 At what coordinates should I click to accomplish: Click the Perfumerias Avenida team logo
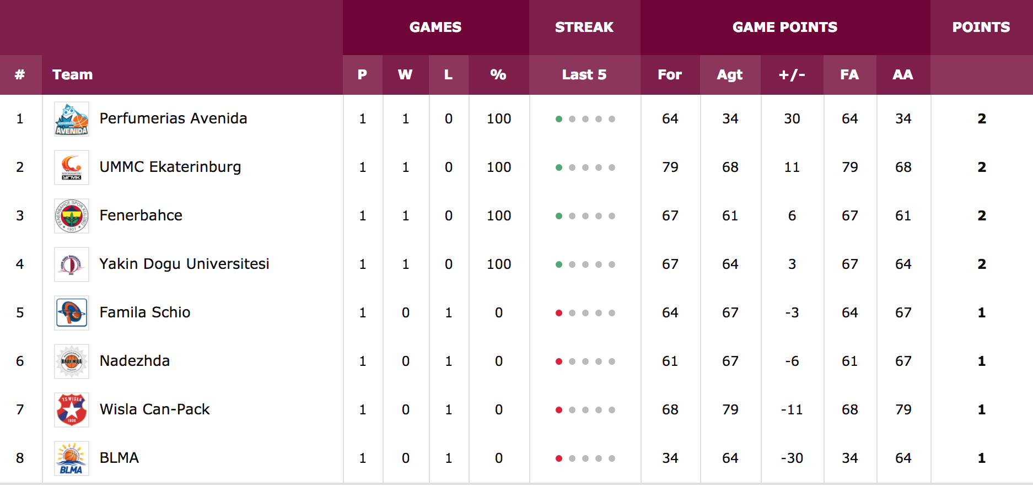pos(72,119)
